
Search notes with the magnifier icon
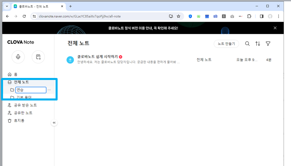(x=247, y=44)
